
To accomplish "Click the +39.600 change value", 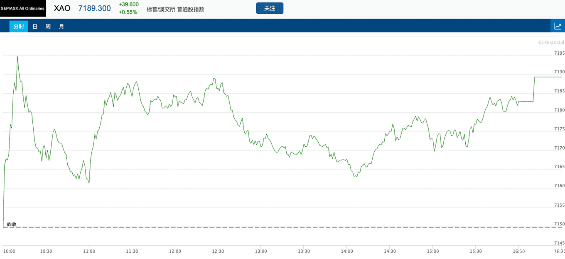I will pyautogui.click(x=129, y=4).
